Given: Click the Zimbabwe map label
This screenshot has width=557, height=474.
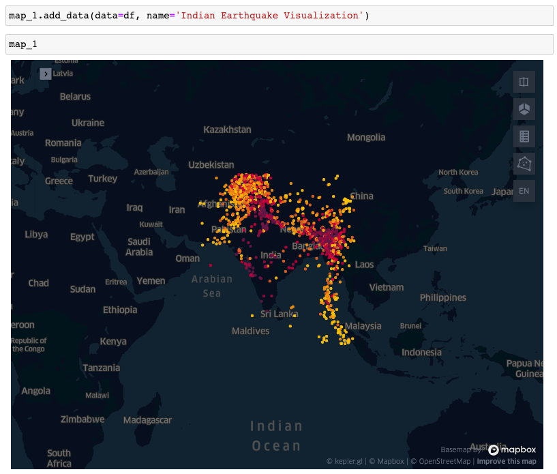Looking at the screenshot, I should [x=82, y=419].
